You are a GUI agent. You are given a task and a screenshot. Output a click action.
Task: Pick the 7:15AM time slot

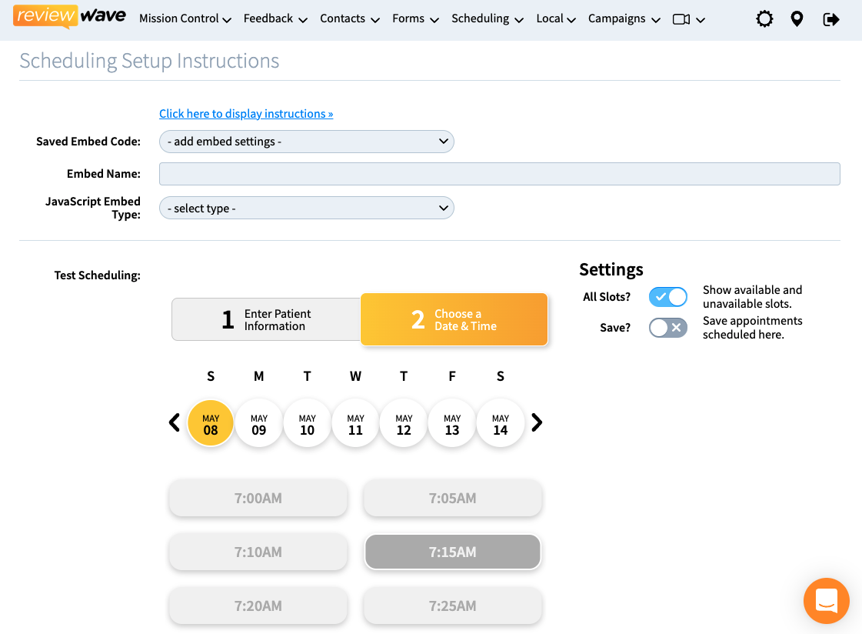click(x=452, y=552)
